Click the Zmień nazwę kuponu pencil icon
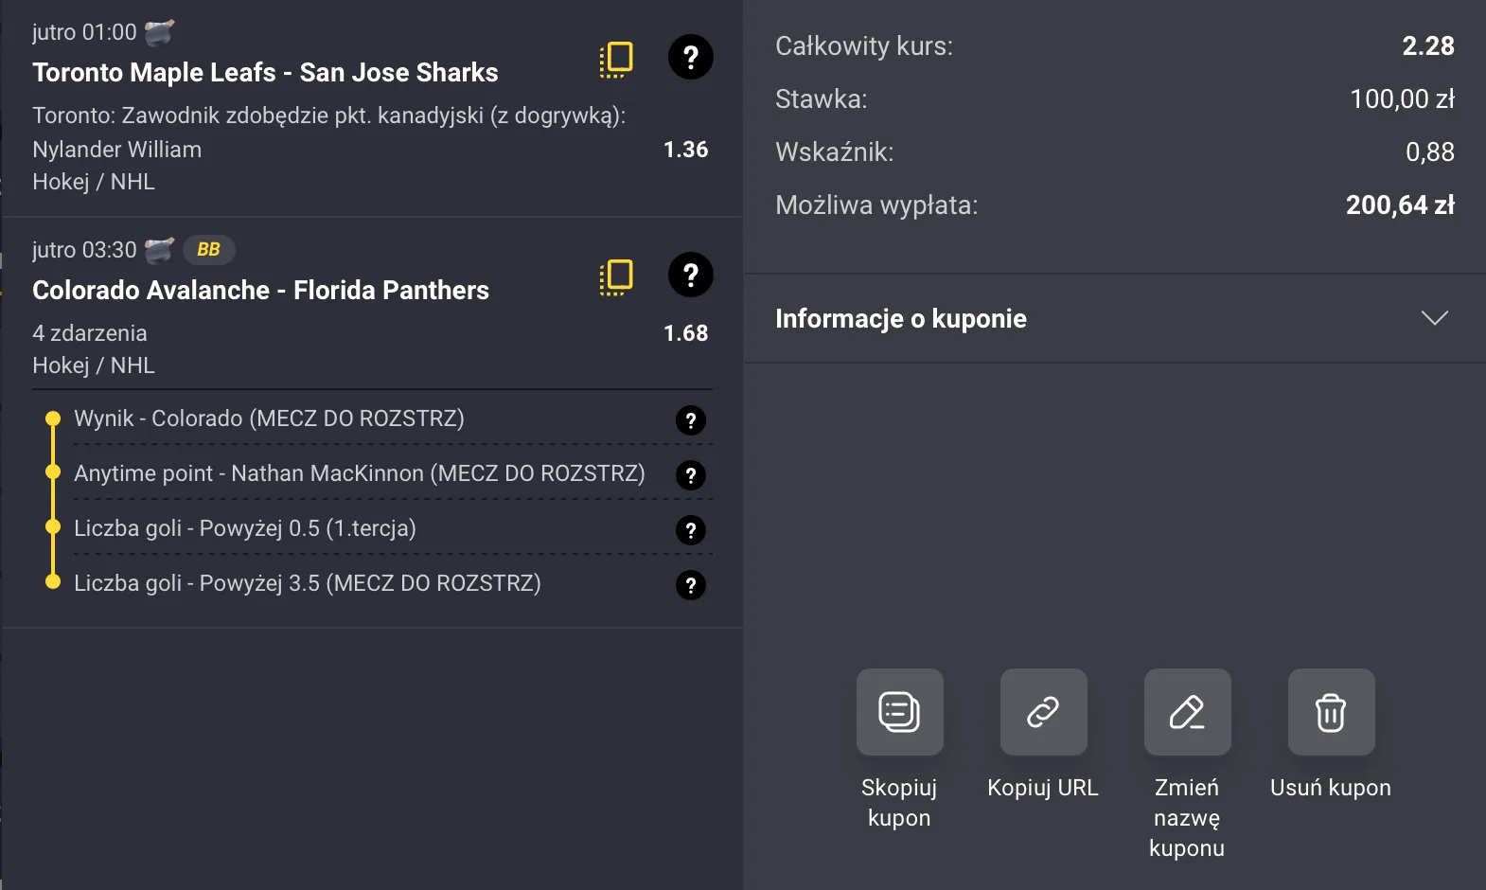The height and width of the screenshot is (890, 1486). click(1187, 712)
